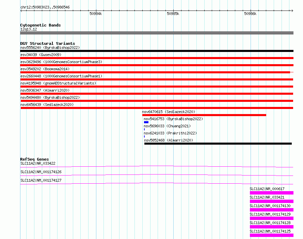Click the red esv3549202 variant bar
The width and height of the screenshot is (303, 239).
[157, 72]
